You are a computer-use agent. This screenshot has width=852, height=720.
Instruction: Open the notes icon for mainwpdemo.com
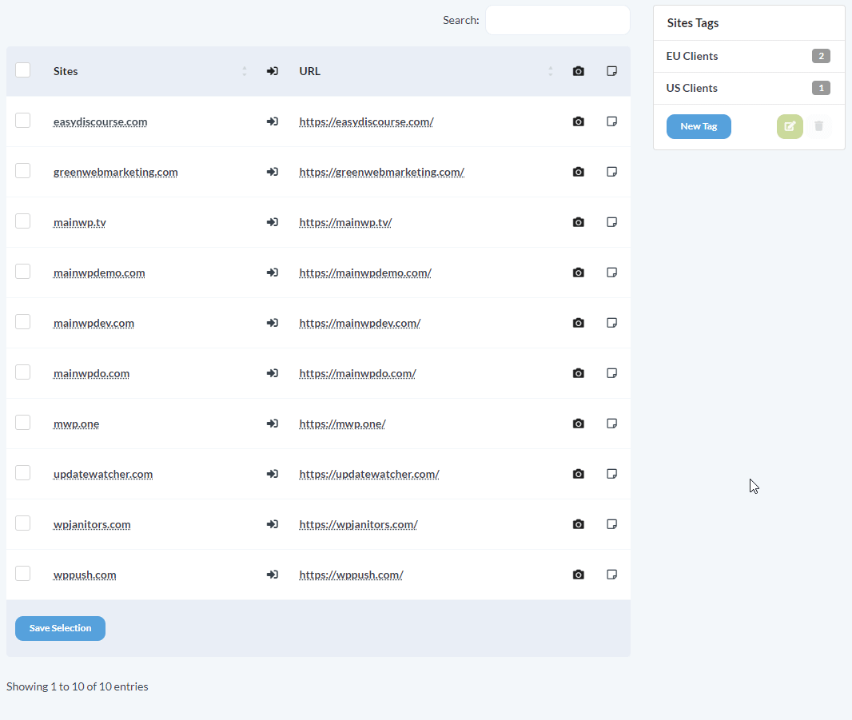click(611, 272)
